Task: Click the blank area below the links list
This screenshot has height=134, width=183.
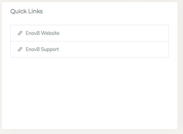Action: 89,91
